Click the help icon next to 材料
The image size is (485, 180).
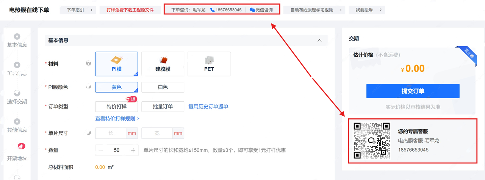coord(88,64)
